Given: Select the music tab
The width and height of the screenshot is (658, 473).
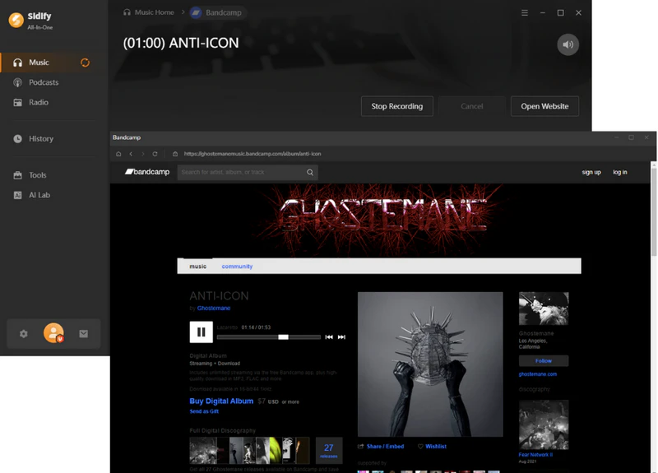Looking at the screenshot, I should click(x=197, y=267).
